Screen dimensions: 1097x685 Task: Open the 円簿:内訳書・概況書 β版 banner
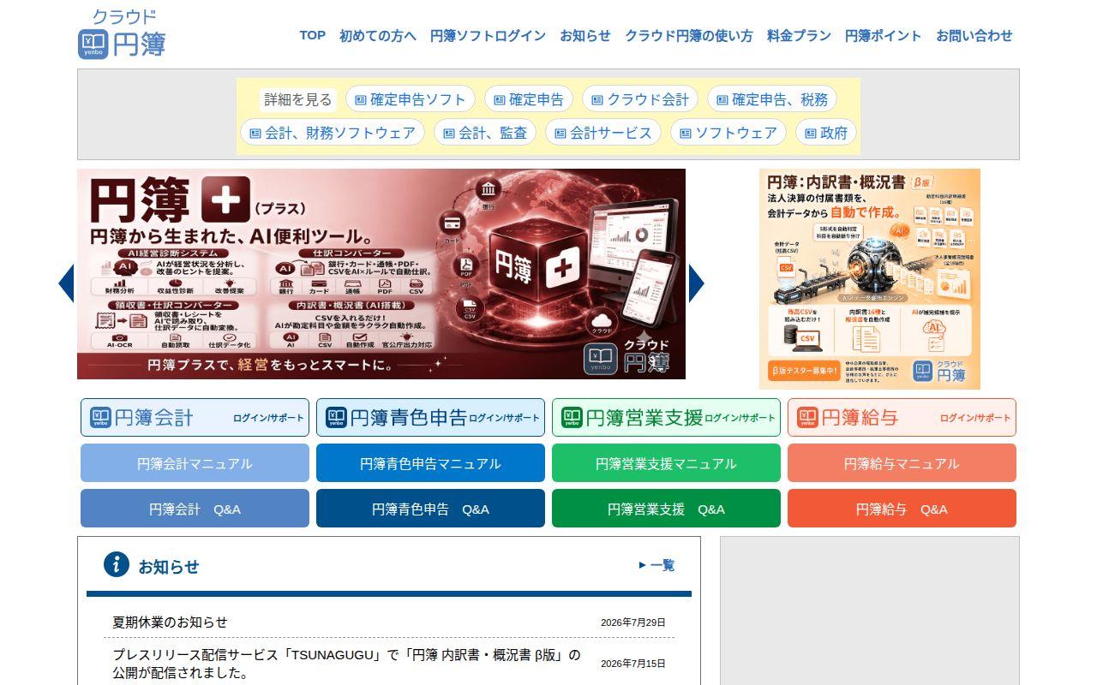869,279
